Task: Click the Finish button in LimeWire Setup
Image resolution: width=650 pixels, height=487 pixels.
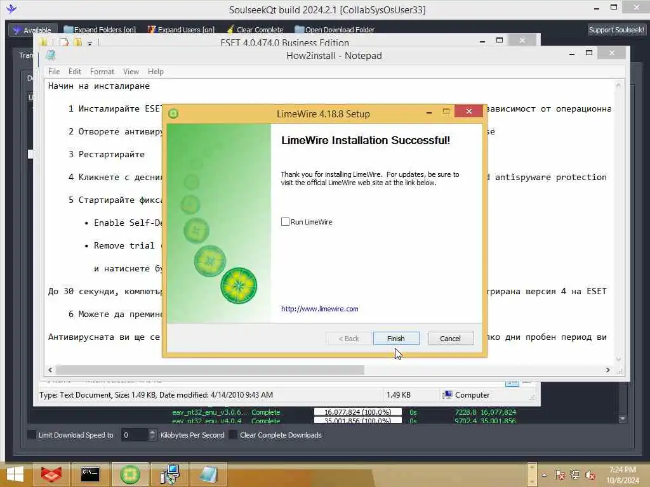Action: click(x=396, y=339)
